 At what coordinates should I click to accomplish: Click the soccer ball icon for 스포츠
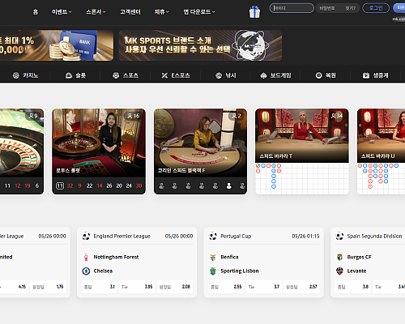[x=116, y=75]
